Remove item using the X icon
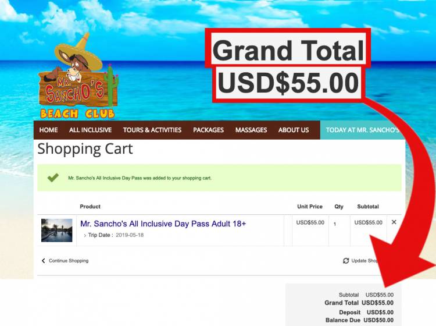The width and height of the screenshot is (436, 326). (x=394, y=222)
